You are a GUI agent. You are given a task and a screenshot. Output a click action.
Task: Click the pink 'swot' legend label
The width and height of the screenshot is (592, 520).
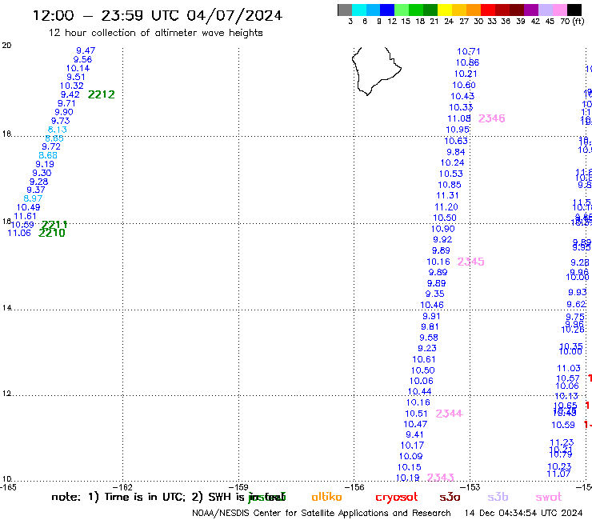pos(549,498)
